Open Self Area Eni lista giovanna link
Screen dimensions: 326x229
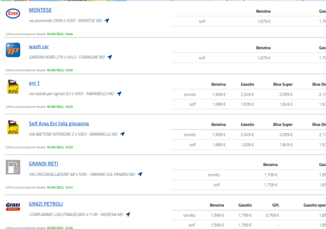(59, 124)
